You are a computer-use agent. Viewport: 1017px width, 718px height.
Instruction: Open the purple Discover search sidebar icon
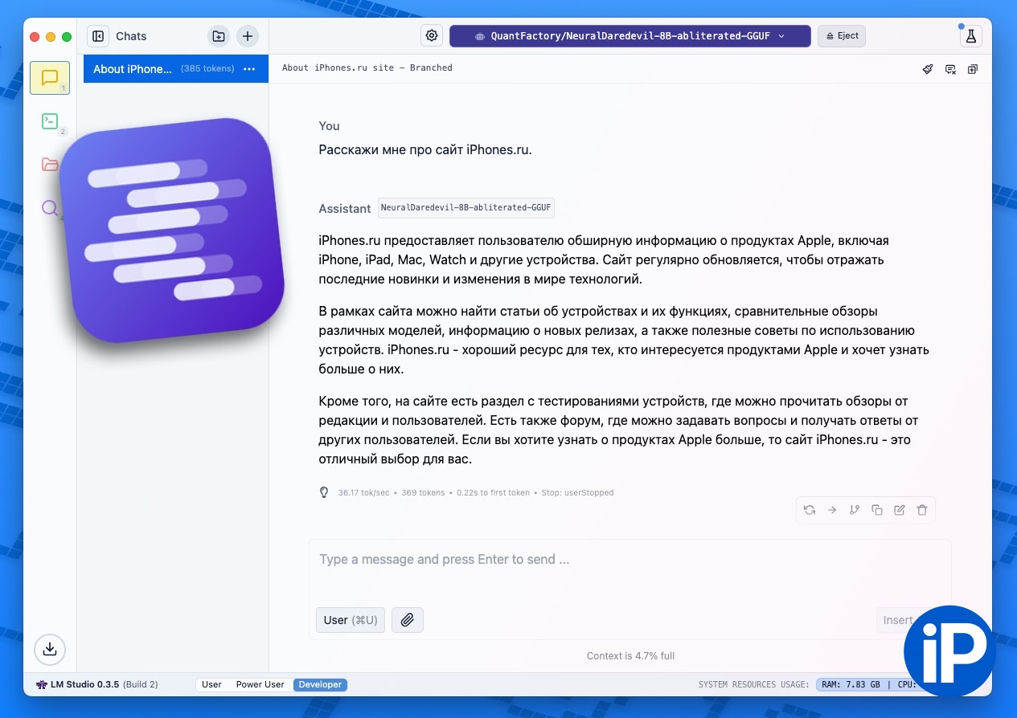49,208
